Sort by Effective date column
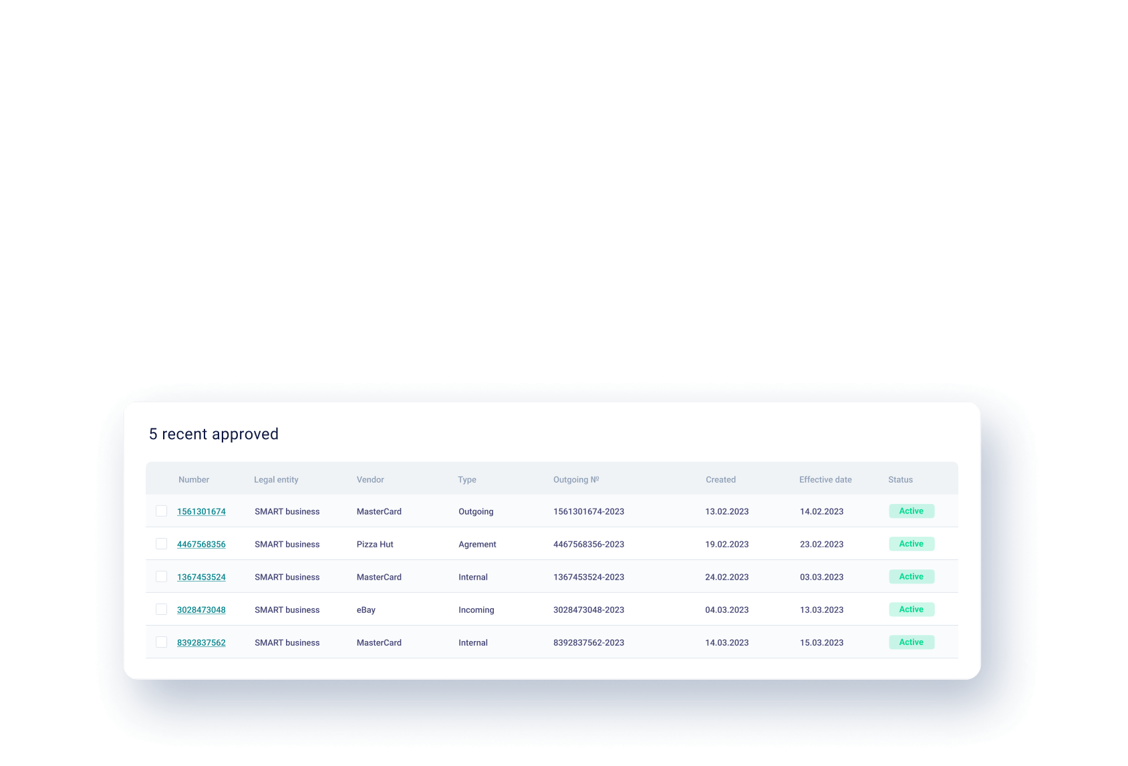Screen dimensions: 1128x766 [x=825, y=479]
